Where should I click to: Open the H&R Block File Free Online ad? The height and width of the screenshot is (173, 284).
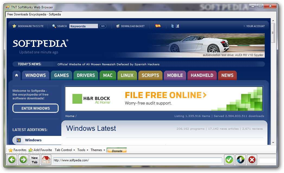coord(164,99)
